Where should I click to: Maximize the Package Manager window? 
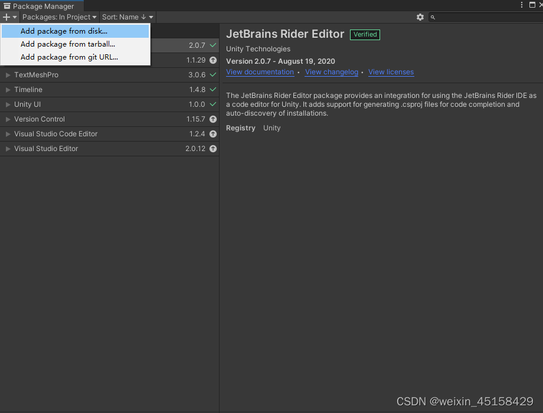532,5
